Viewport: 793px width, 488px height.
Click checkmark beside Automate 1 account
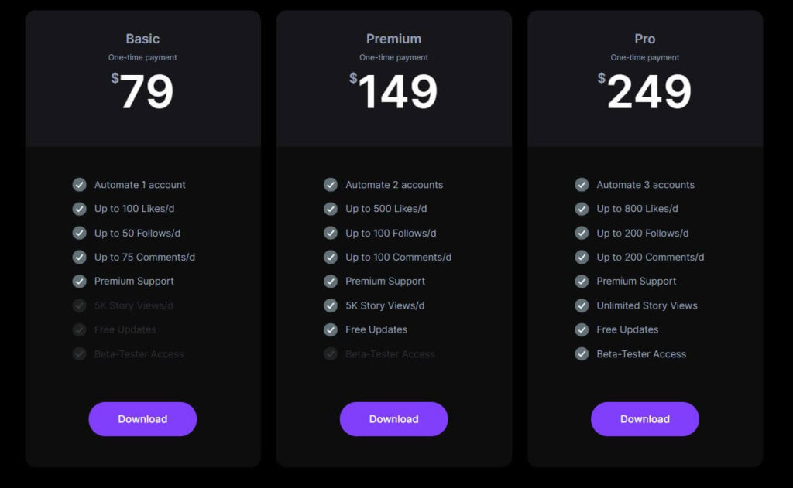click(x=80, y=185)
